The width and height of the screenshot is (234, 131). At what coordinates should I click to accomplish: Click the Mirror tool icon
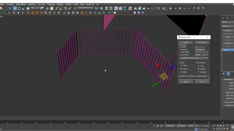97,8
